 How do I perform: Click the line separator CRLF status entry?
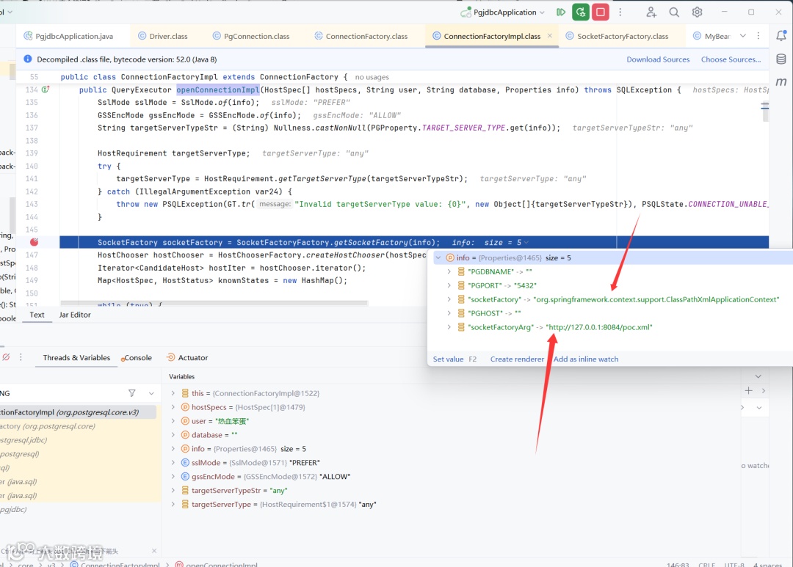click(706, 565)
